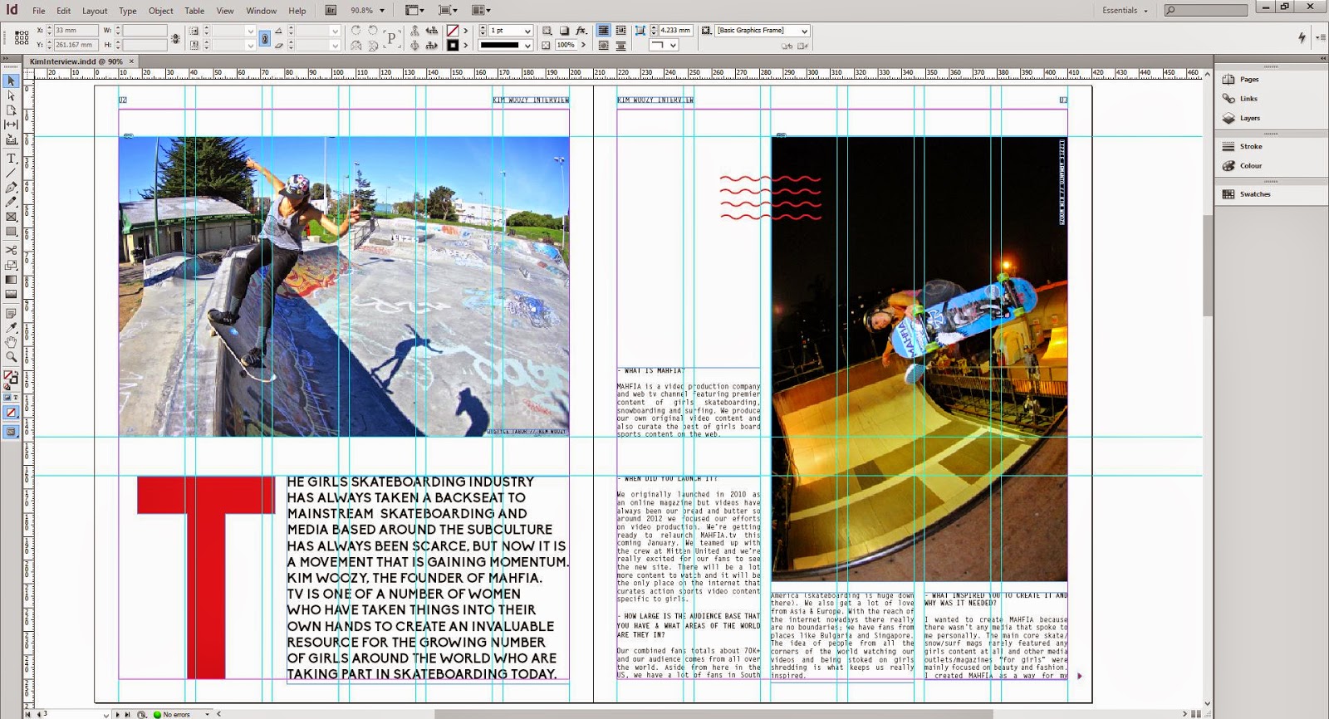1329x719 pixels.
Task: Open the Window menu
Action: [x=262, y=11]
